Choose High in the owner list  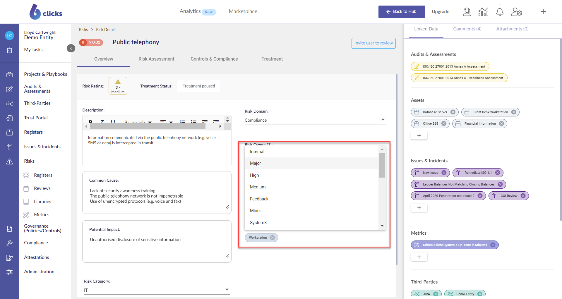tap(311, 175)
